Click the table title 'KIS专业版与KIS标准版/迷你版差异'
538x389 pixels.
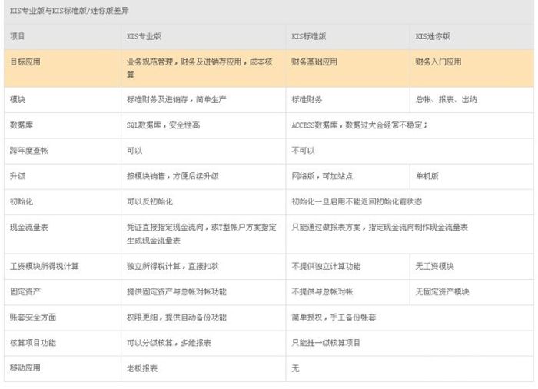(69, 11)
